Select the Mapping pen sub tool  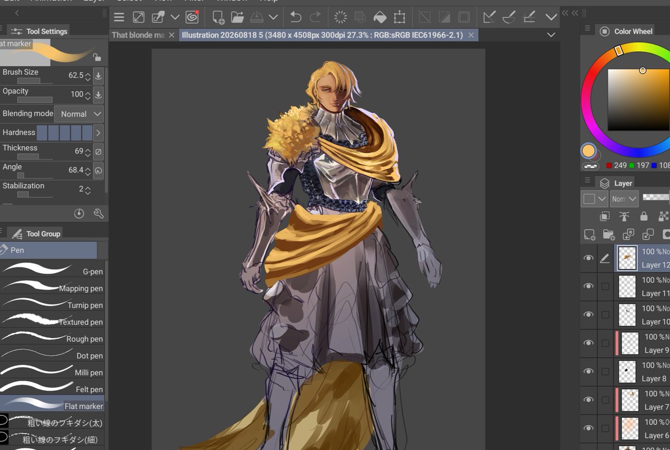[52, 286]
